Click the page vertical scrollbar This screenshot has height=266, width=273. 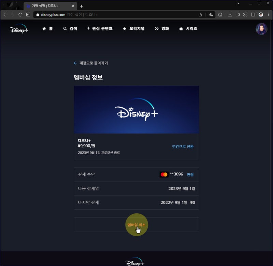click(x=271, y=122)
